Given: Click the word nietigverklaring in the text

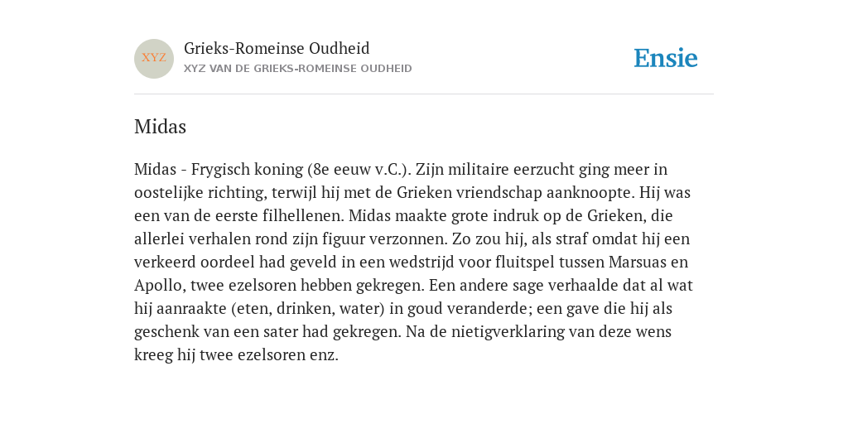Looking at the screenshot, I should [x=504, y=331].
